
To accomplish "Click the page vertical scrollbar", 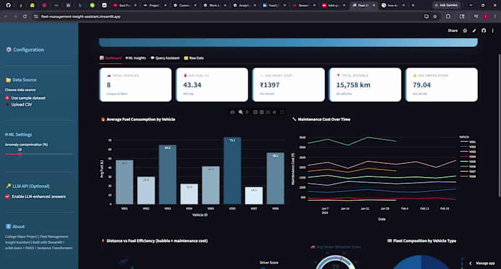I will (499, 126).
